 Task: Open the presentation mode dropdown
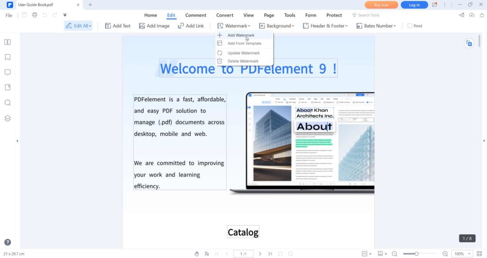(382, 254)
